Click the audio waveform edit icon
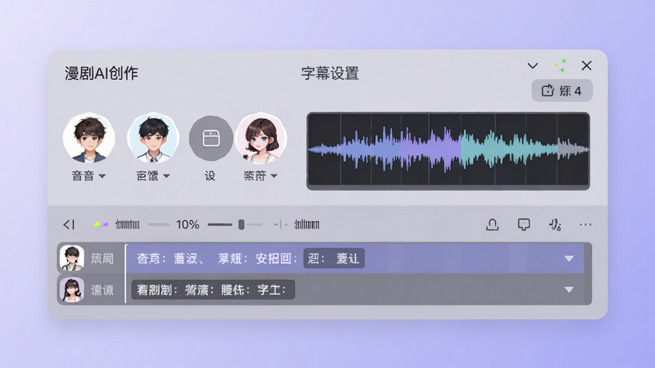This screenshot has width=655, height=368. click(555, 225)
